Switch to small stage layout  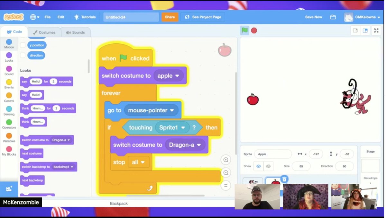[355, 31]
